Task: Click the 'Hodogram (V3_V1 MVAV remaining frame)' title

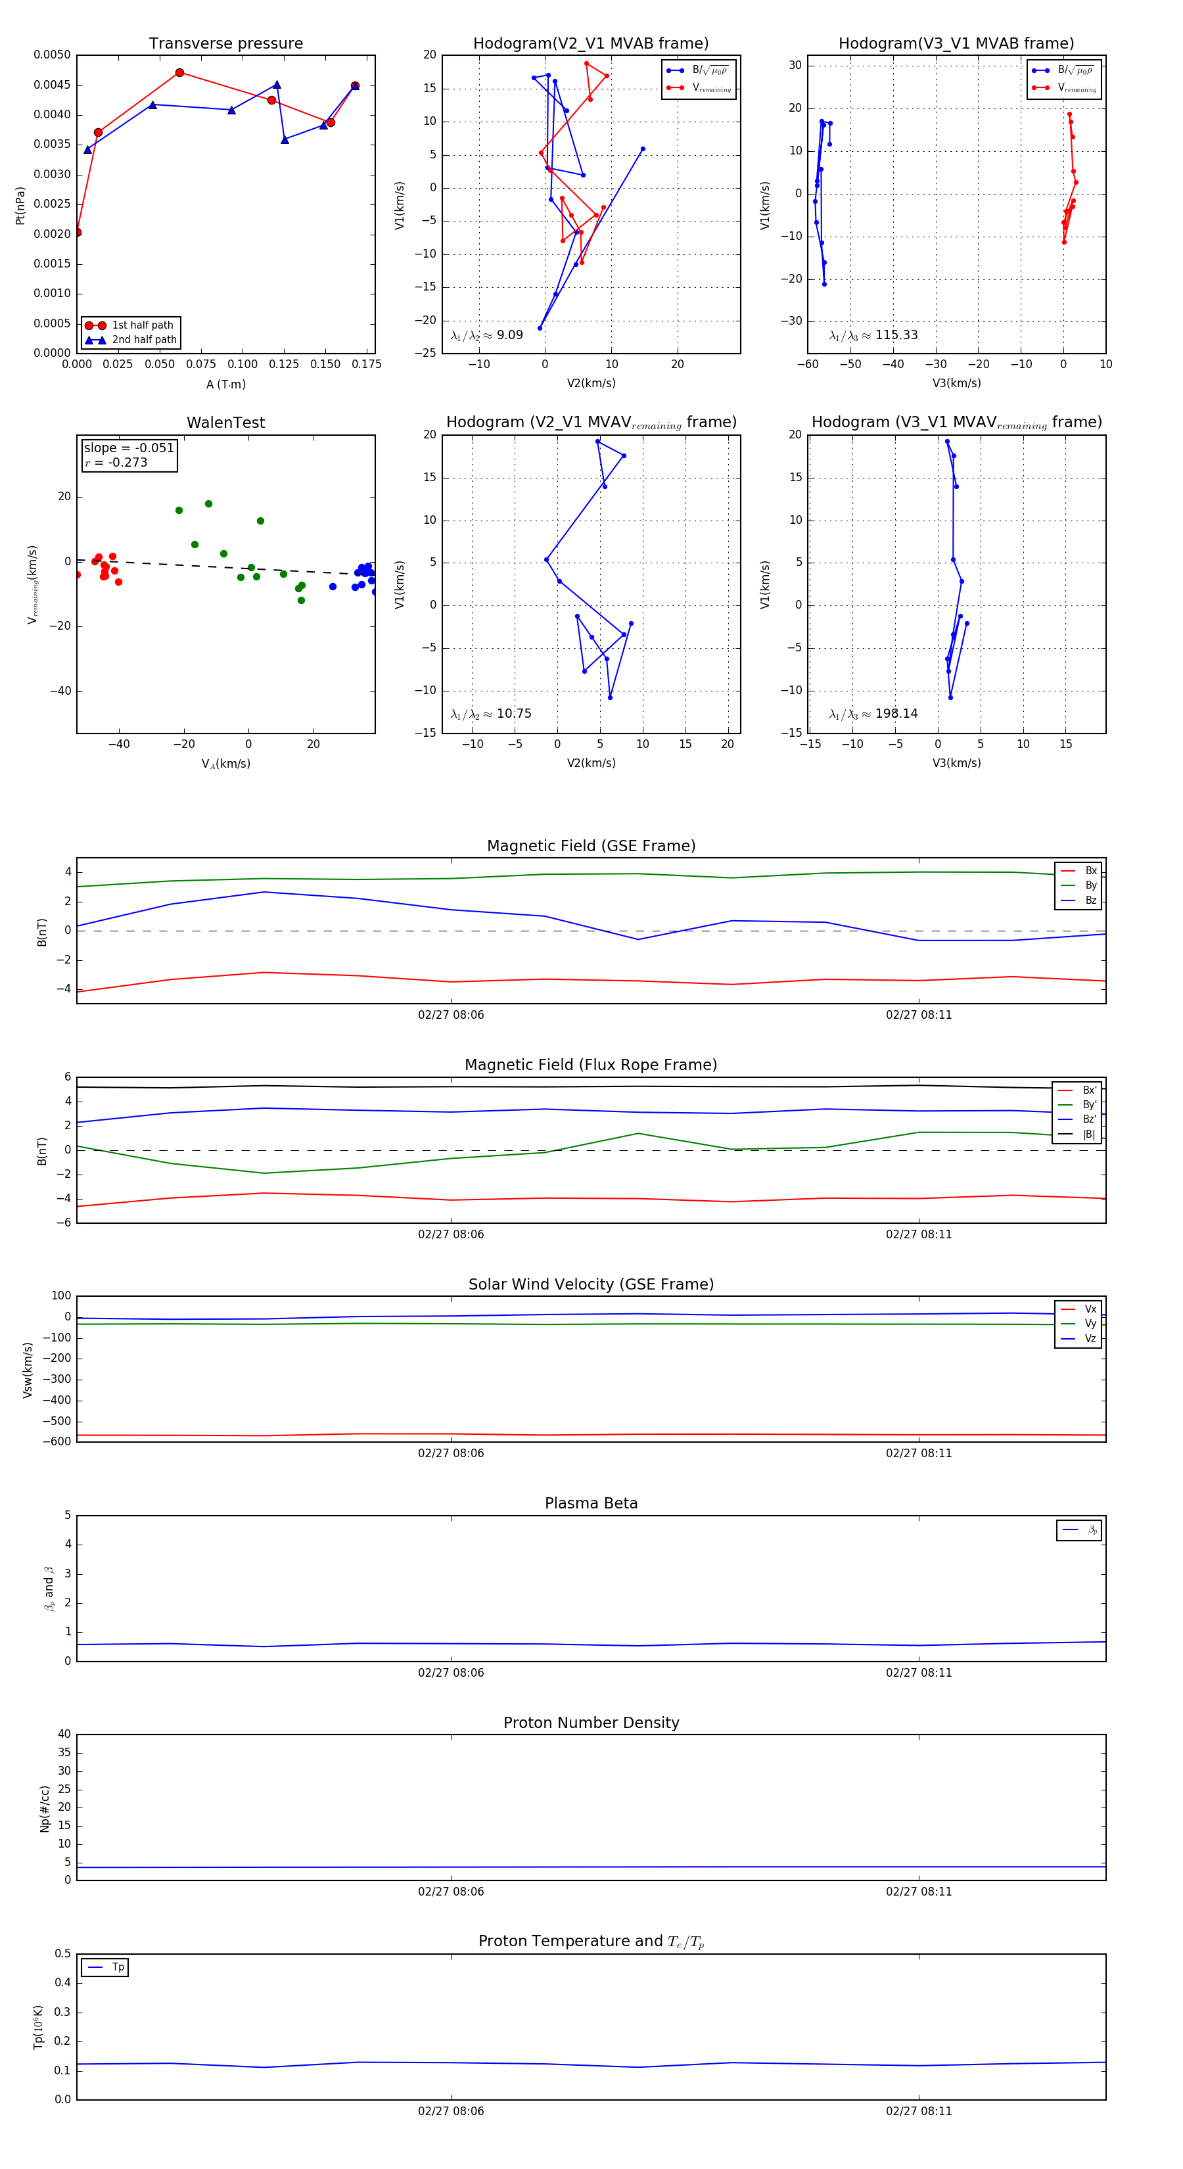Action: coord(956,423)
